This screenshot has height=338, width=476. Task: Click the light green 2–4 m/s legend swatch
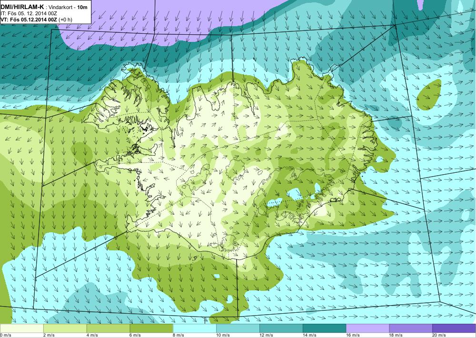[65, 328]
